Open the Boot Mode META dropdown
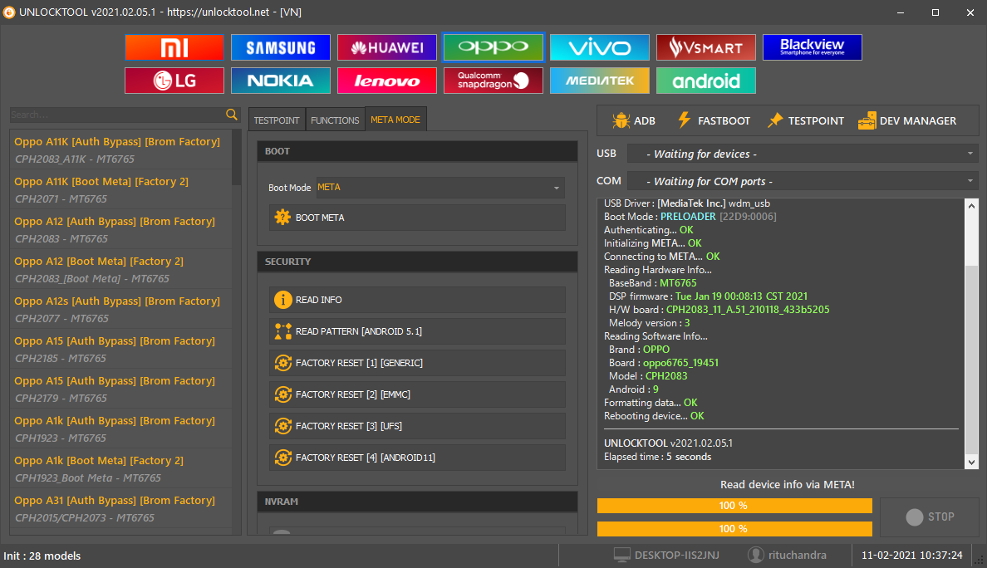The image size is (987, 568). [440, 188]
